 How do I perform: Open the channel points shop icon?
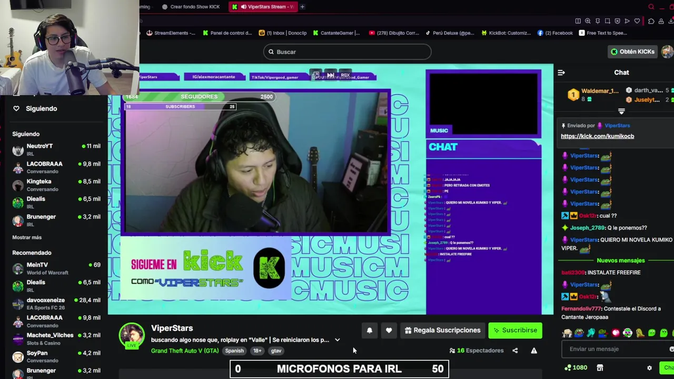(x=600, y=368)
